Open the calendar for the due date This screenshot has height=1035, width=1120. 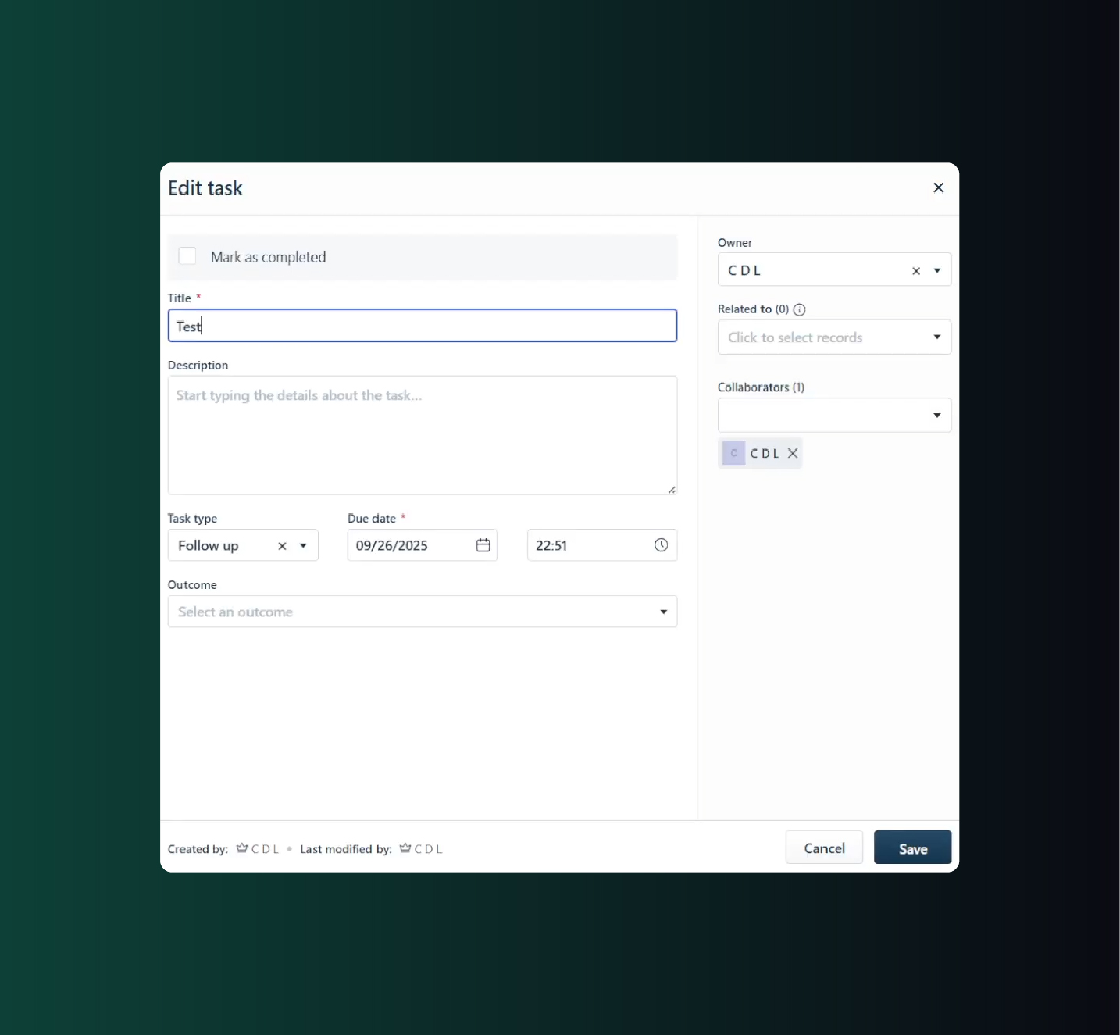pos(482,545)
